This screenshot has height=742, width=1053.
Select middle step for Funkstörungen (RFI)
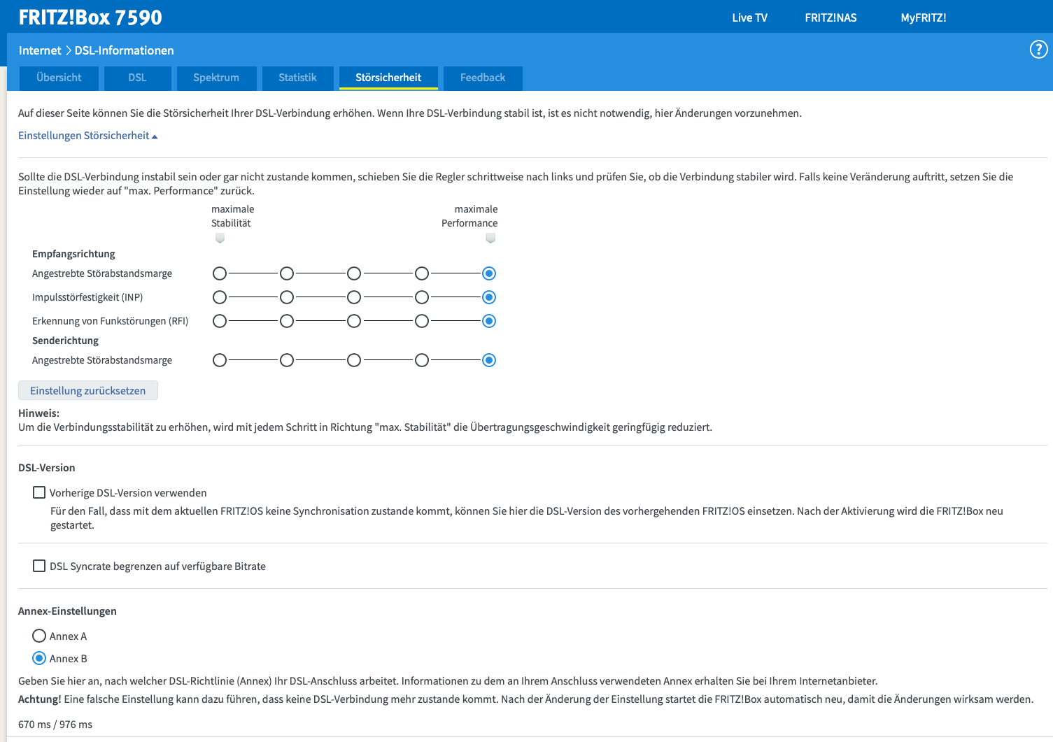[x=354, y=321]
